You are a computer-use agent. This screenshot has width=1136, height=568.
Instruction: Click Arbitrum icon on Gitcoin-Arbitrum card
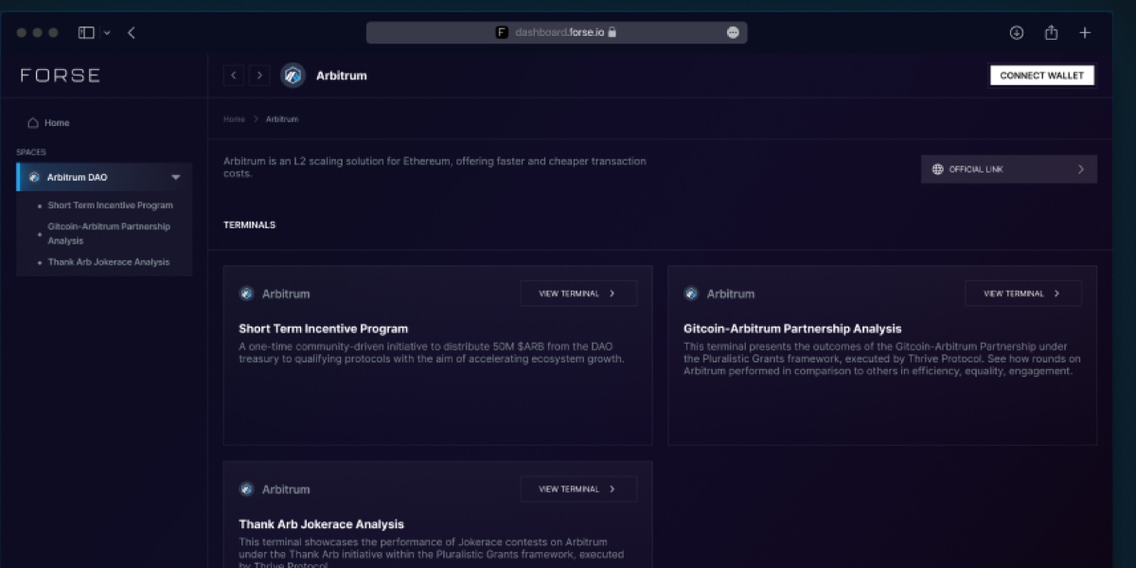pos(691,293)
